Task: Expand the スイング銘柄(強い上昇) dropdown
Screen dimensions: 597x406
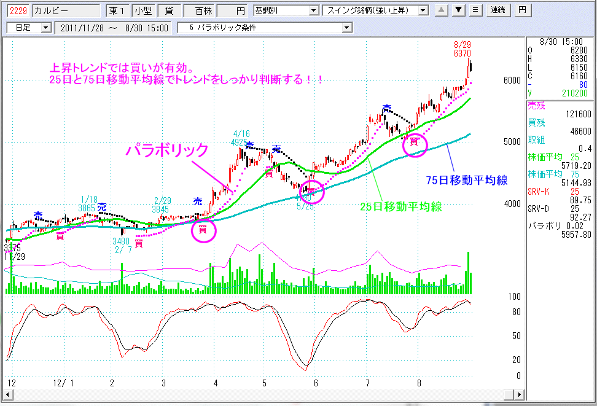Action: pyautogui.click(x=423, y=10)
